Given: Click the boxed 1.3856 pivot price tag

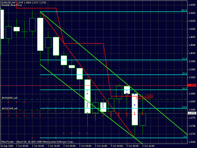Looking at the screenshot, I should pos(149,97).
